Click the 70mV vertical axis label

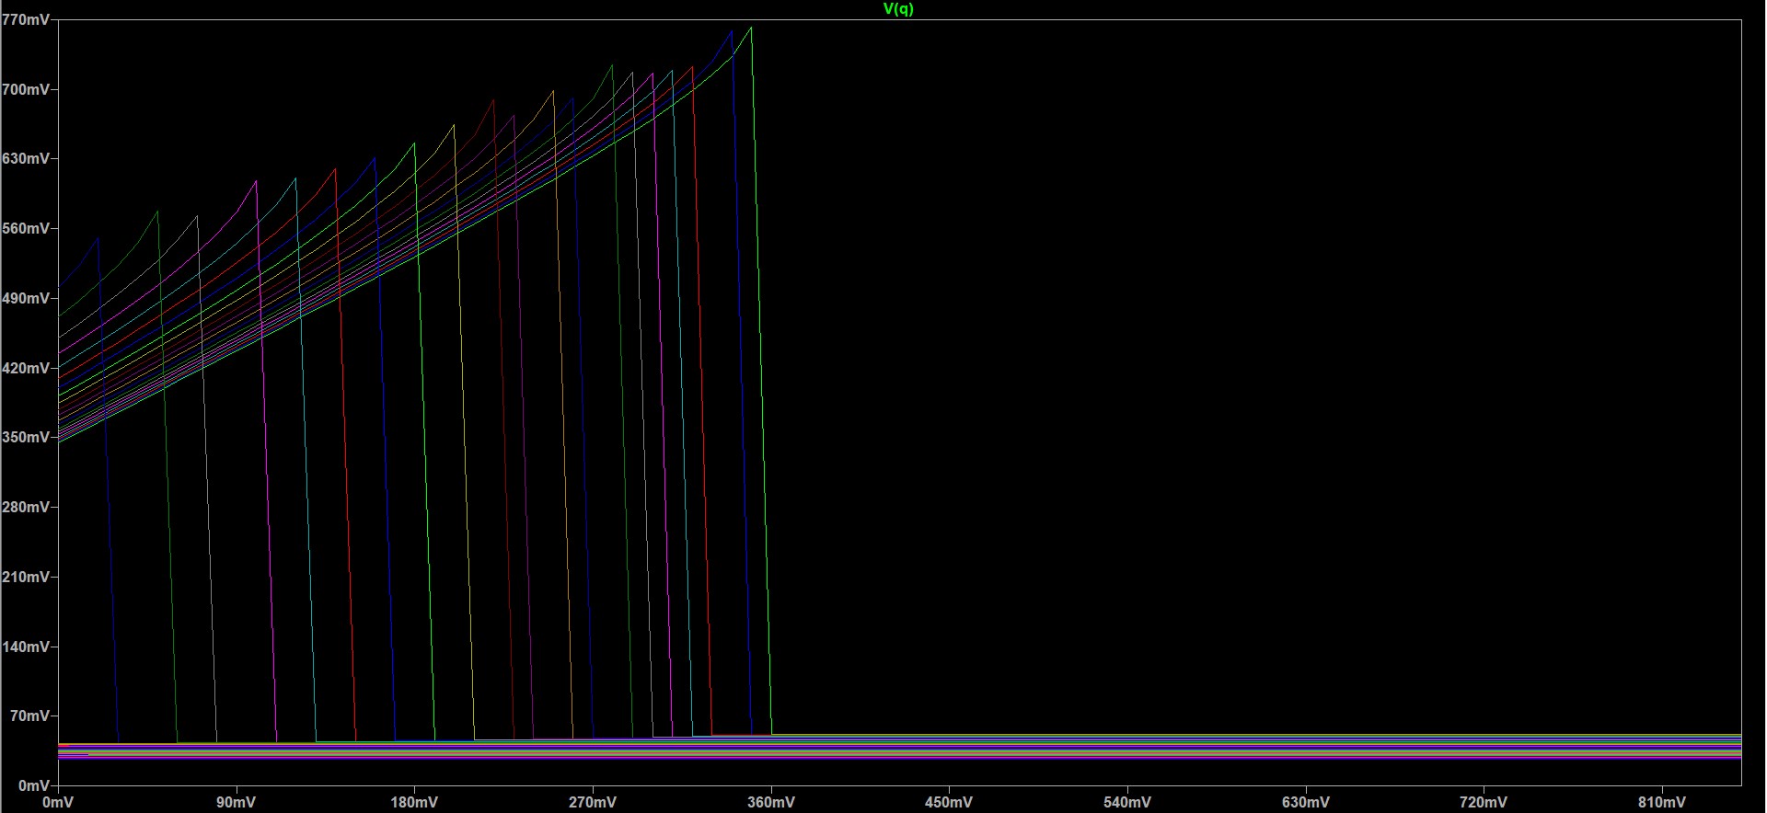tap(29, 716)
